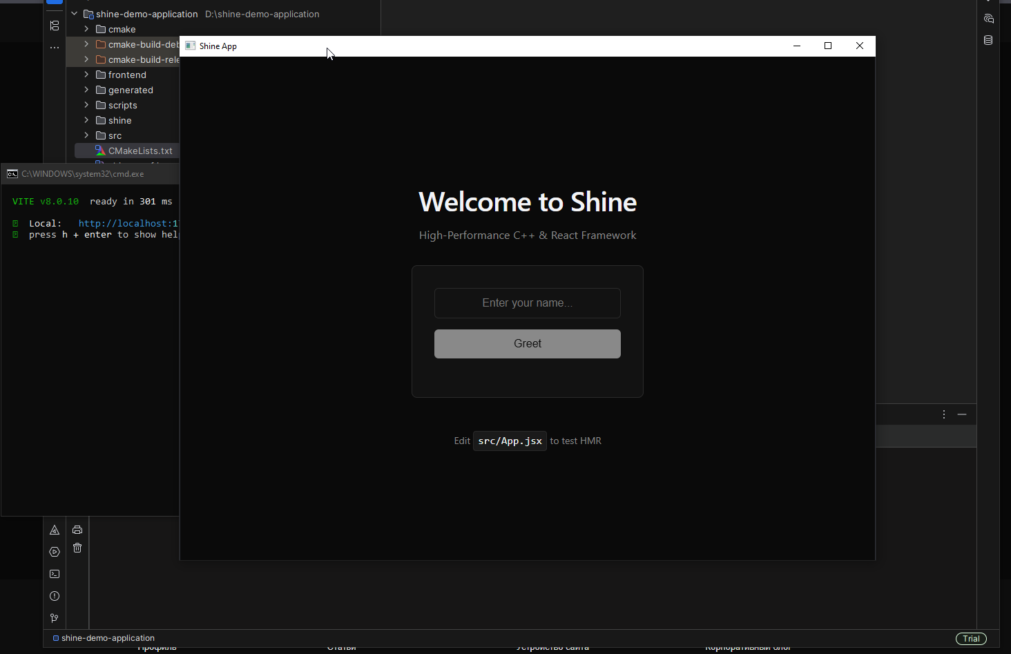Select CMakeLists.txt in project tree
The height and width of the screenshot is (654, 1011).
pyautogui.click(x=126, y=151)
